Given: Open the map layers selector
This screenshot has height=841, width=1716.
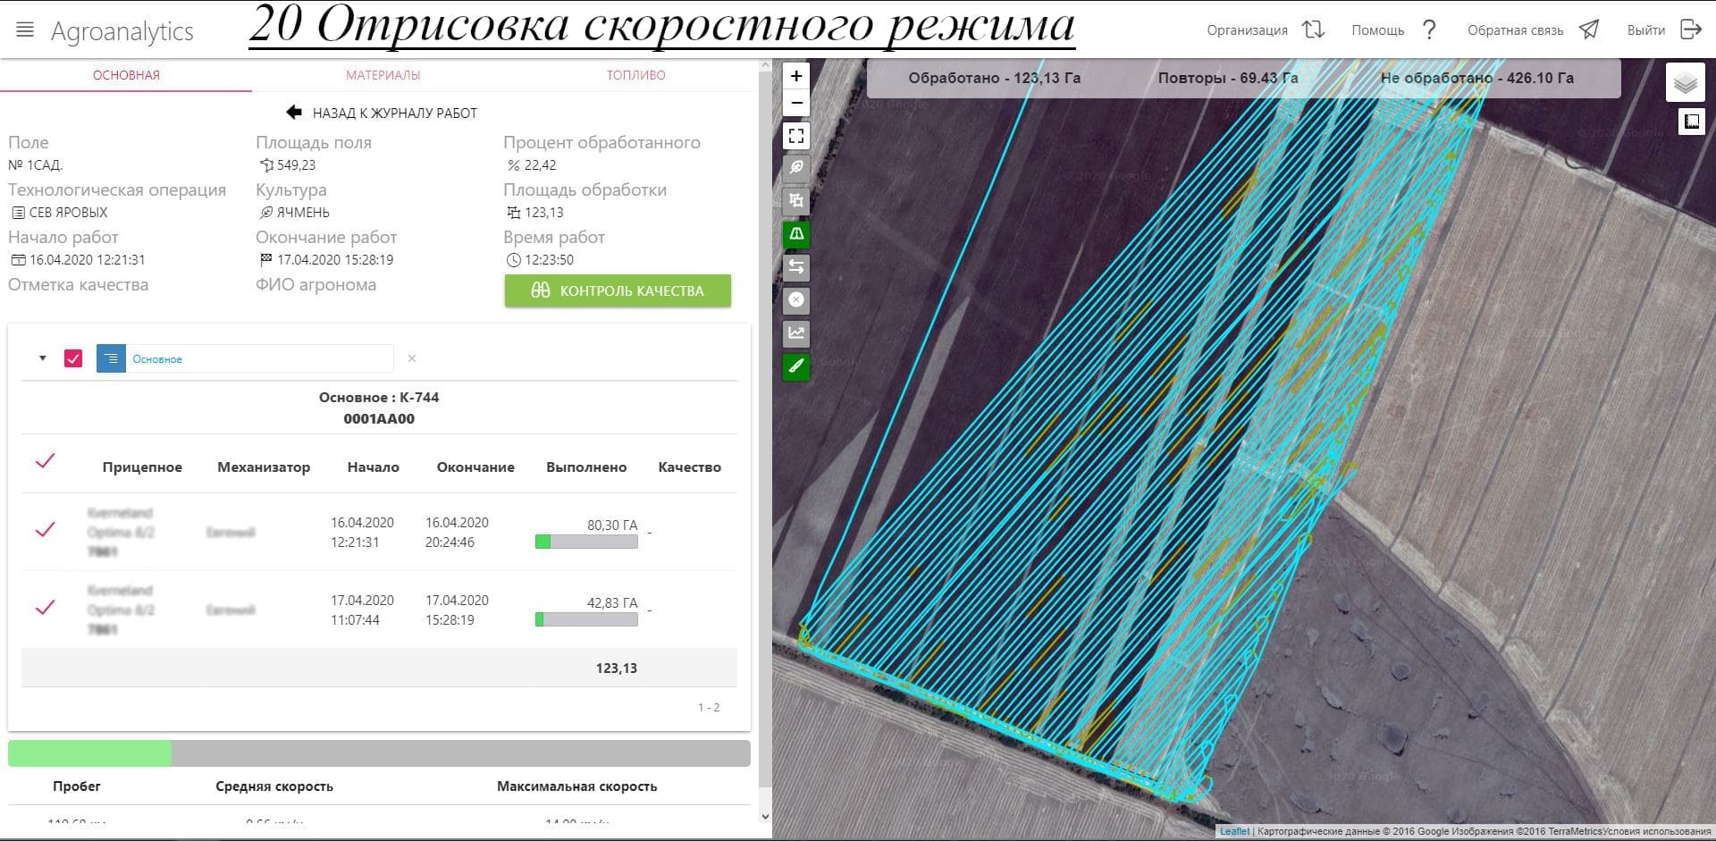Looking at the screenshot, I should (1685, 84).
